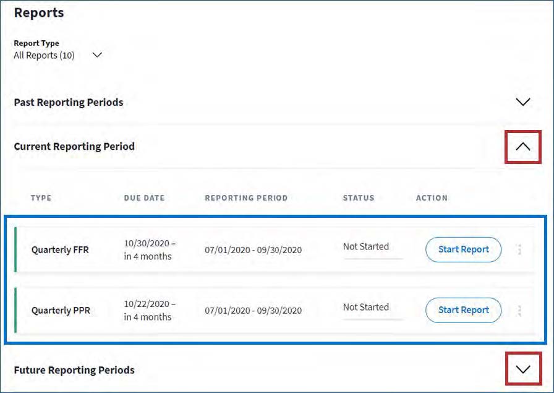This screenshot has height=393, width=554.
Task: Expand the Past Reporting Periods section
Action: (522, 102)
